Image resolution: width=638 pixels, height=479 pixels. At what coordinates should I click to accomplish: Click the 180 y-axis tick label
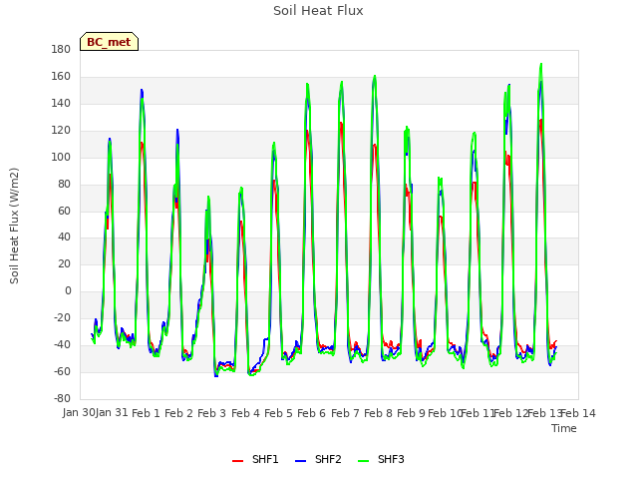[61, 50]
